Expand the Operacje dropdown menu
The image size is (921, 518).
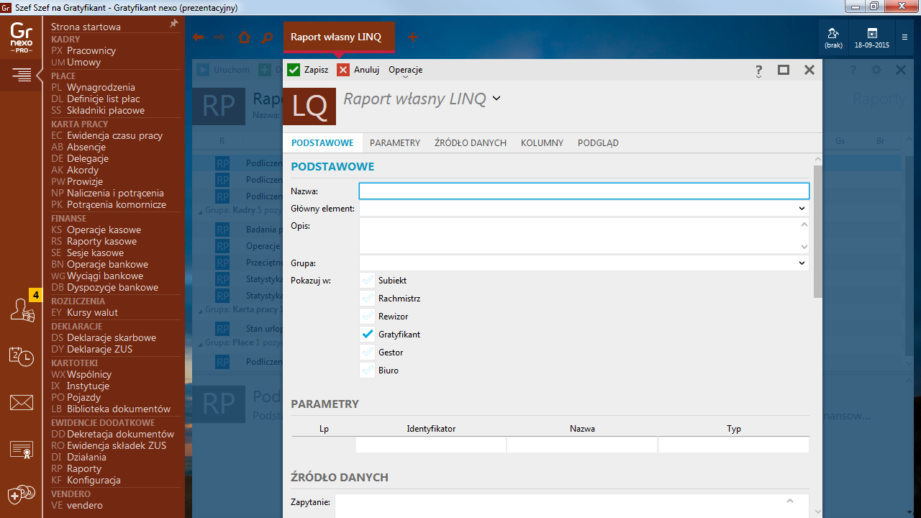click(405, 71)
